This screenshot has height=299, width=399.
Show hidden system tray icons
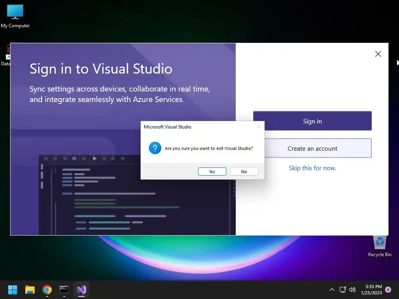[332, 290]
